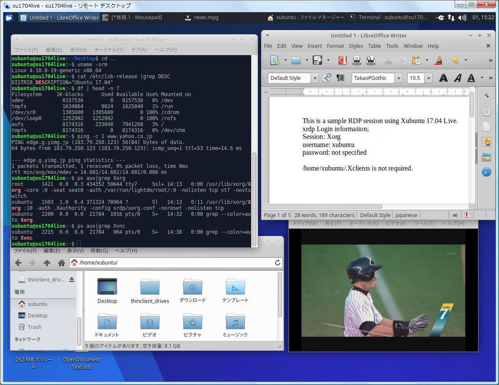499x385 pixels.
Task: Click the Print icon in Writer
Action: pyautogui.click(x=357, y=60)
